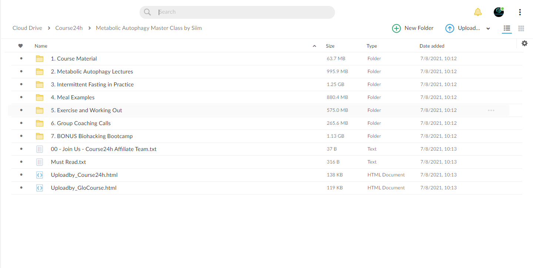Open the three-dot main menu
This screenshot has height=268, width=533.
tap(520, 12)
